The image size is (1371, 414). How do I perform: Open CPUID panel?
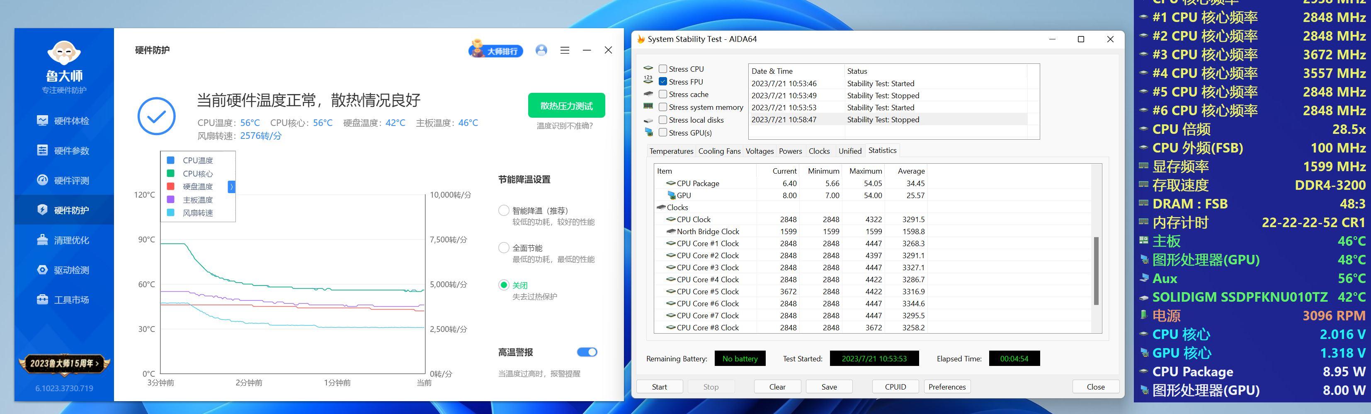(x=895, y=387)
